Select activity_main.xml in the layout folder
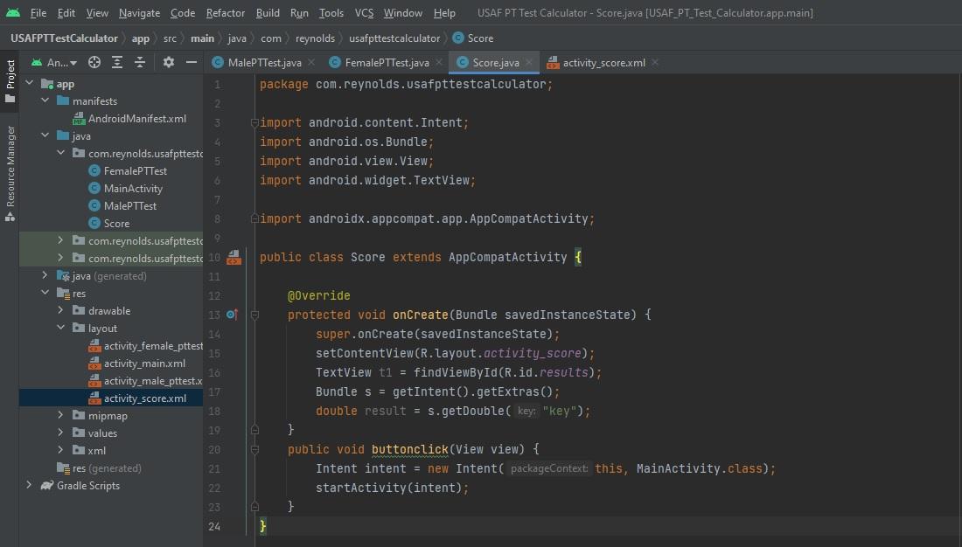This screenshot has width=962, height=547. (145, 363)
